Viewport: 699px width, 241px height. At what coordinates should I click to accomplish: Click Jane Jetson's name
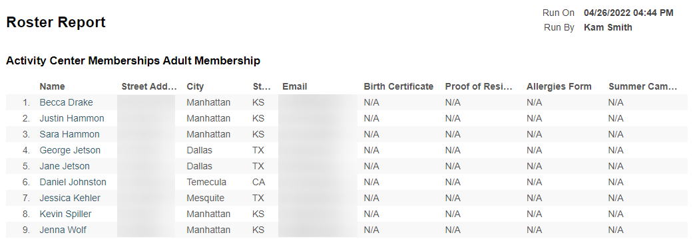pos(65,166)
